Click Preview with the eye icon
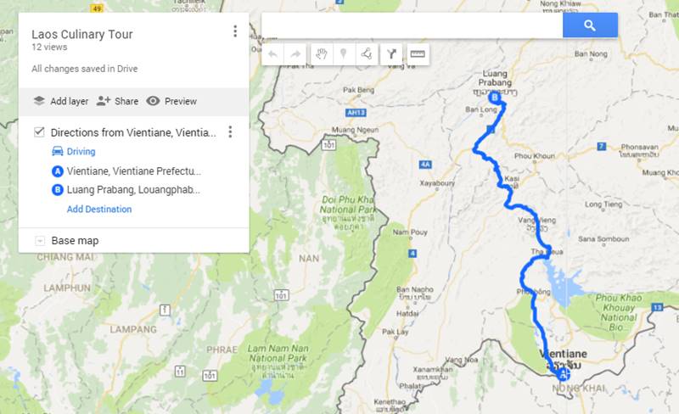Image resolution: width=679 pixels, height=414 pixels. [171, 101]
